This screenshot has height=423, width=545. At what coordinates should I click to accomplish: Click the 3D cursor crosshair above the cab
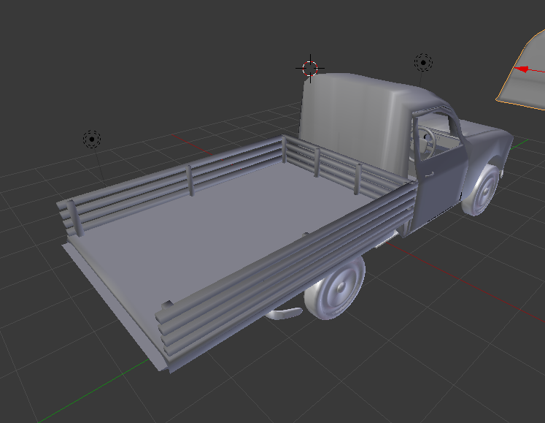(x=309, y=69)
